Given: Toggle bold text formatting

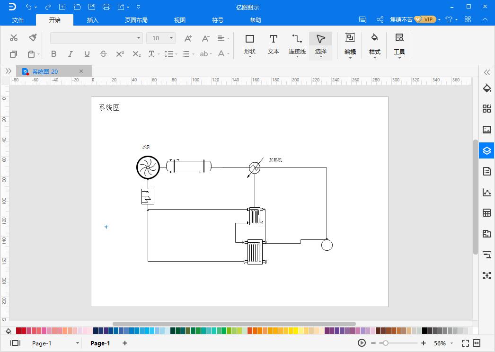Looking at the screenshot, I should coord(53,54).
